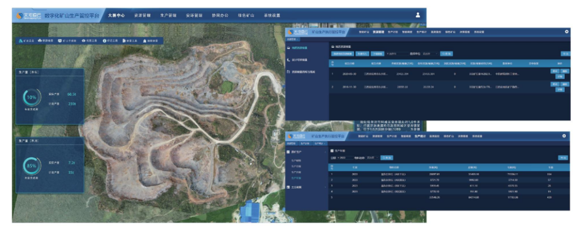Open the user profile icon in main header
The width and height of the screenshot is (580, 236).
point(418,15)
